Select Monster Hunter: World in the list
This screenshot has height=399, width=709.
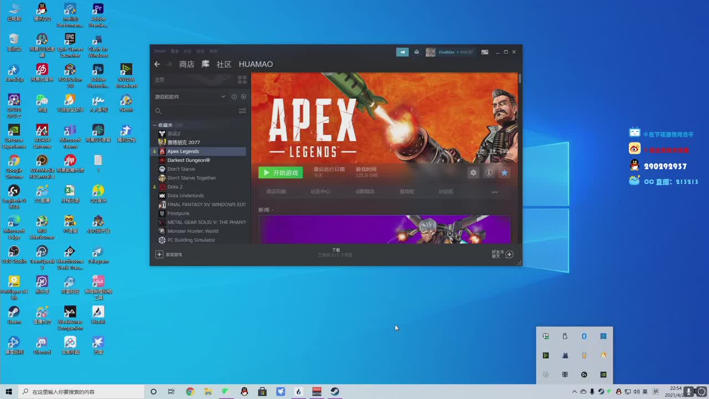pos(199,231)
